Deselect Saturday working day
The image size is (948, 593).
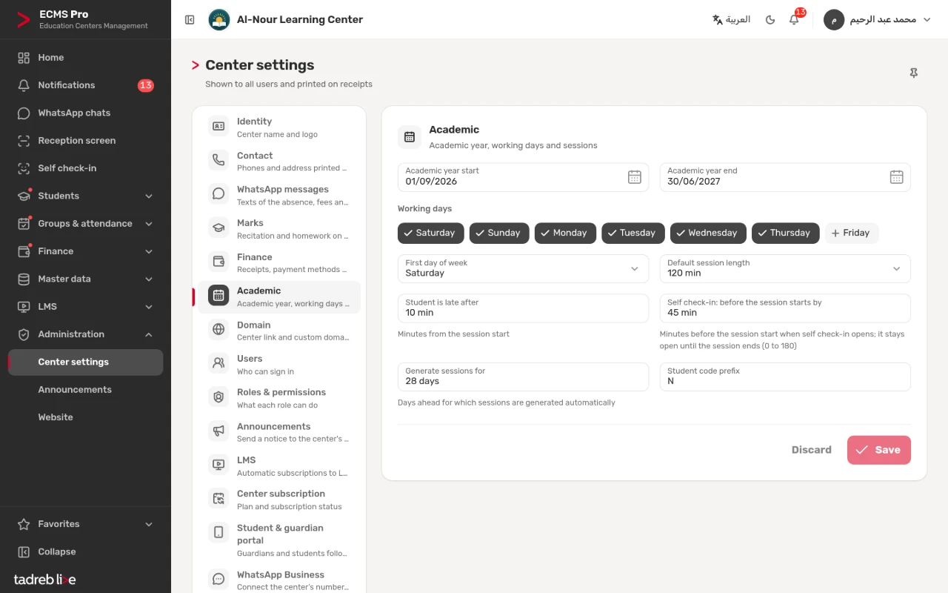point(431,233)
